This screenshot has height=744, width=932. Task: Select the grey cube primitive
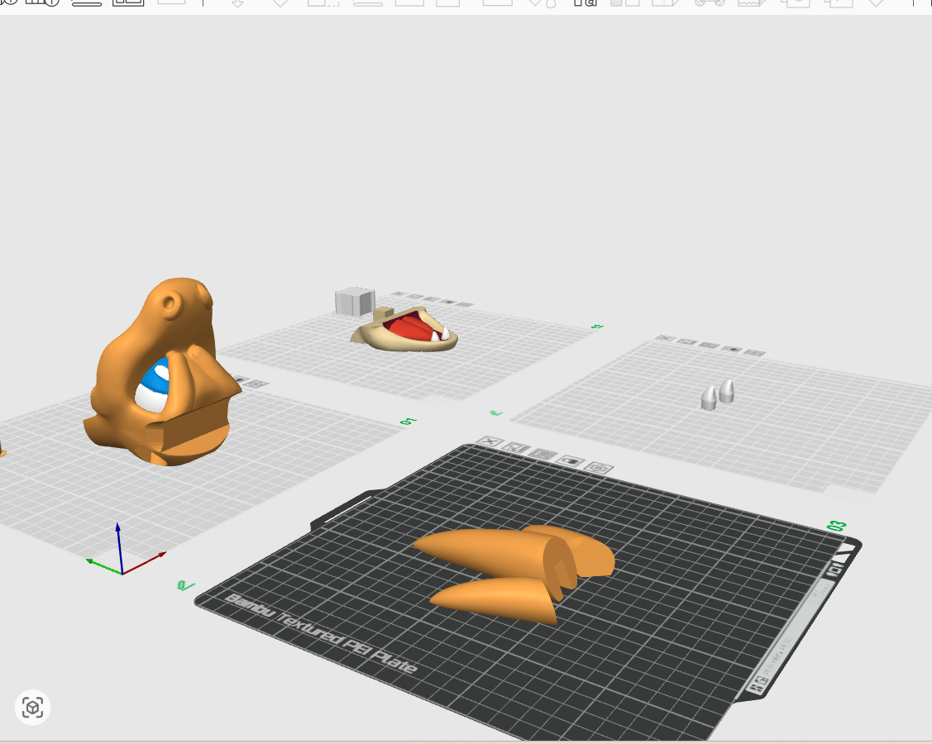(354, 301)
